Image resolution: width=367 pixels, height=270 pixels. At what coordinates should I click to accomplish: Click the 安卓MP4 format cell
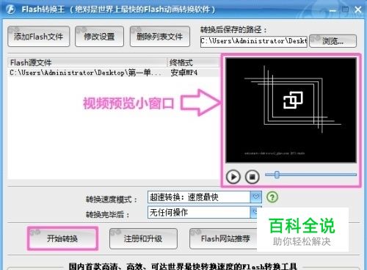(184, 73)
